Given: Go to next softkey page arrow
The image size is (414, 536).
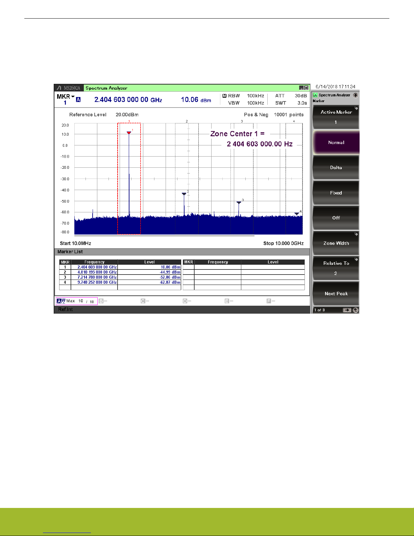Looking at the screenshot, I should pyautogui.click(x=347, y=310).
